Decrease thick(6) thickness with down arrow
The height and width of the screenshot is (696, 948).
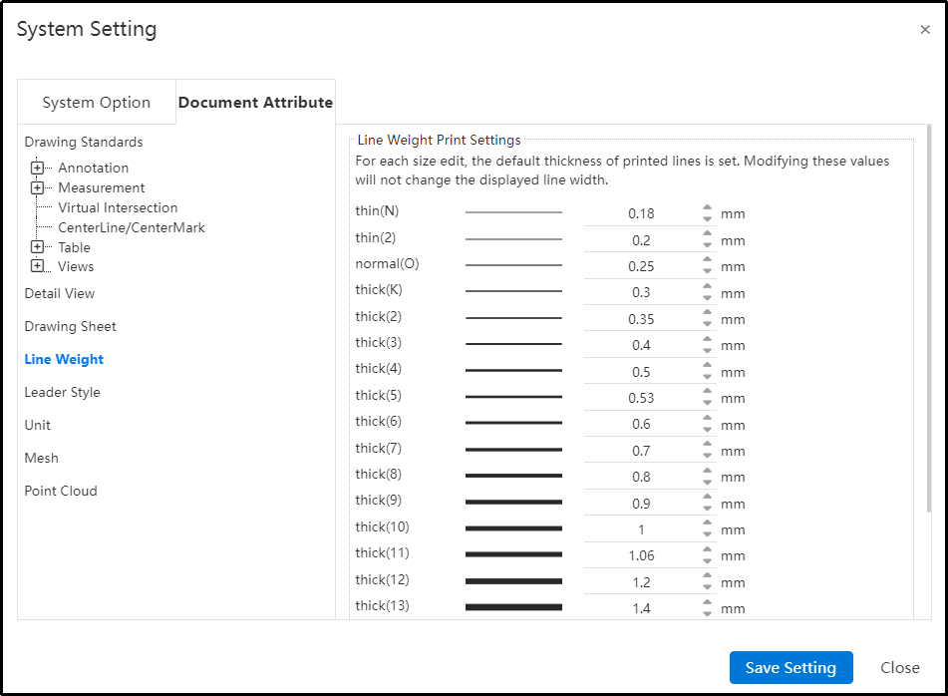[708, 430]
